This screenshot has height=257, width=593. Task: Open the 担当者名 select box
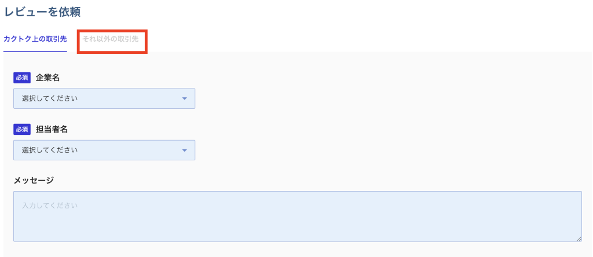tap(104, 150)
